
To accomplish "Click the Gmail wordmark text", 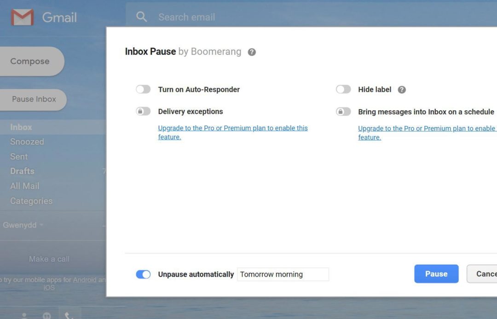I will (59, 17).
